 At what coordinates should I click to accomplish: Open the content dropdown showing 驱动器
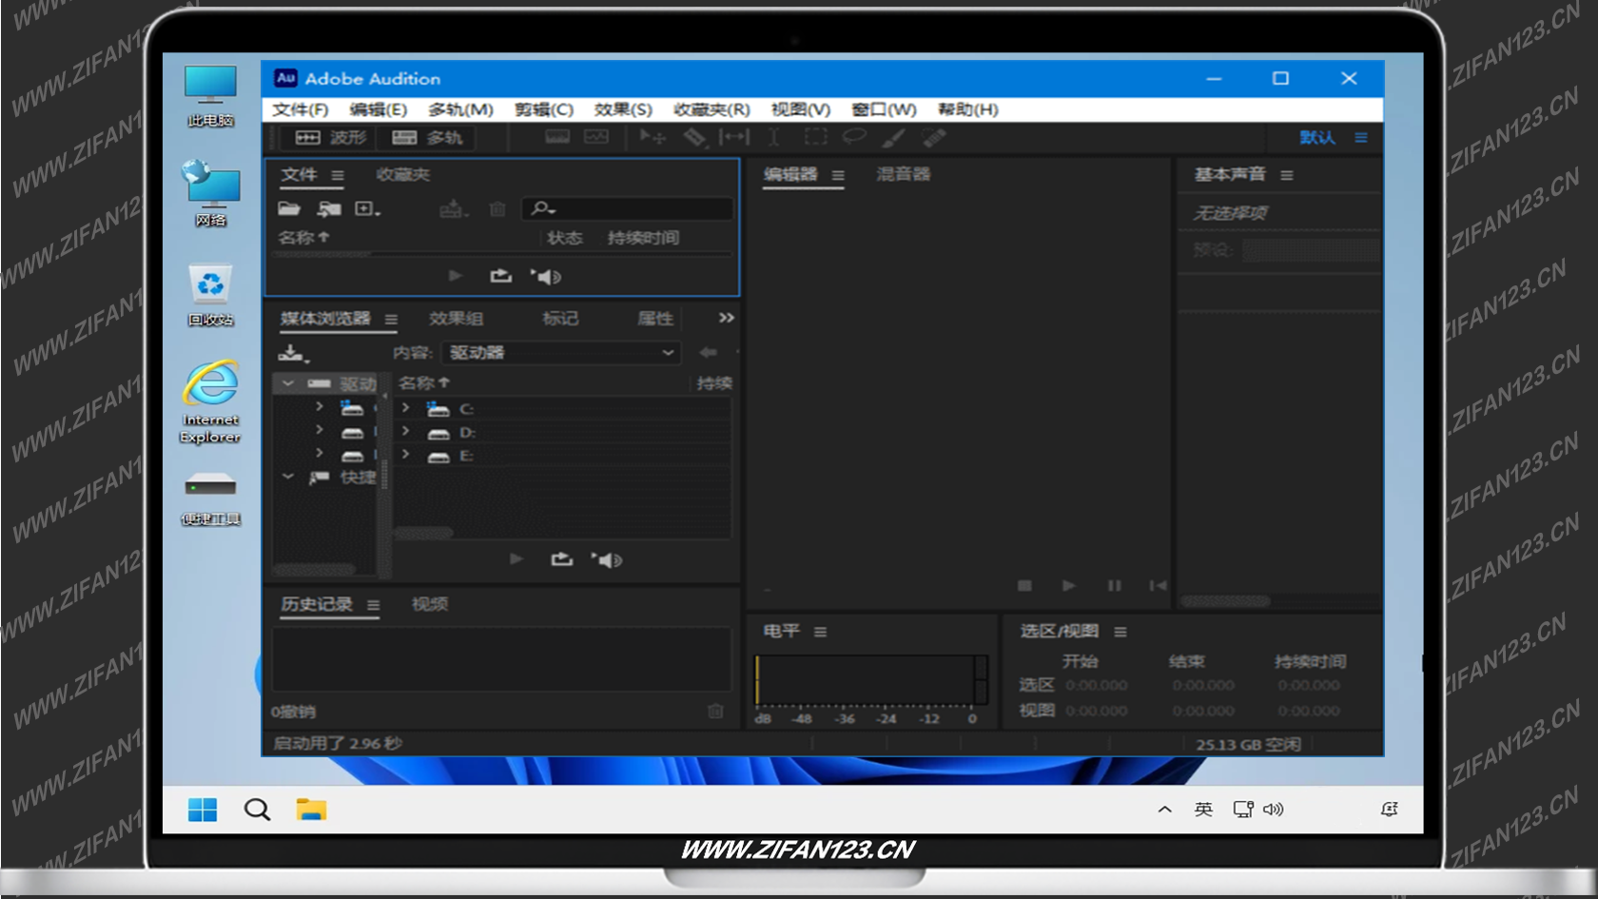pyautogui.click(x=561, y=352)
